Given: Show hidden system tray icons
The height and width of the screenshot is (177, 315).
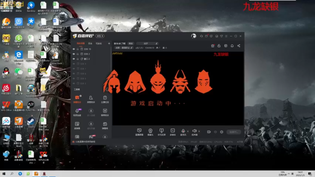Looking at the screenshot, I should click(x=289, y=174).
